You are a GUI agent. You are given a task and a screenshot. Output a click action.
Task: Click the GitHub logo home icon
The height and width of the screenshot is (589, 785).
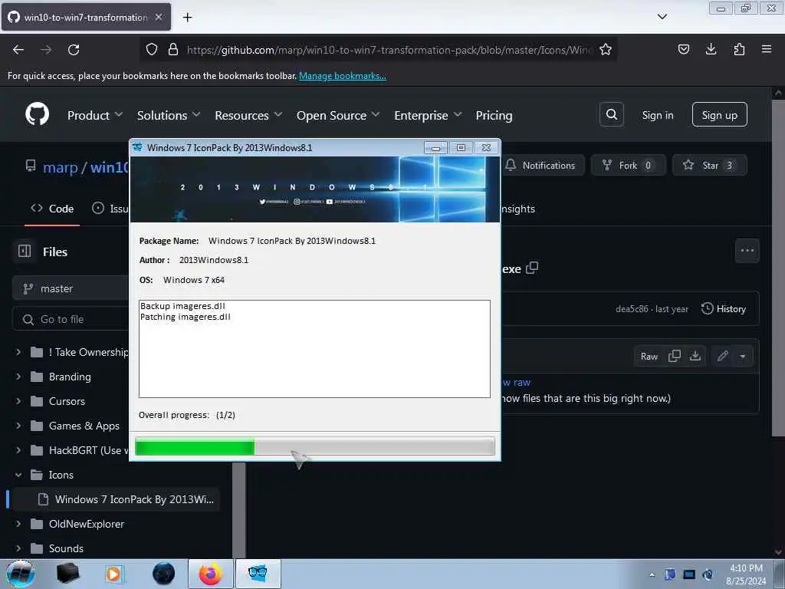(37, 115)
